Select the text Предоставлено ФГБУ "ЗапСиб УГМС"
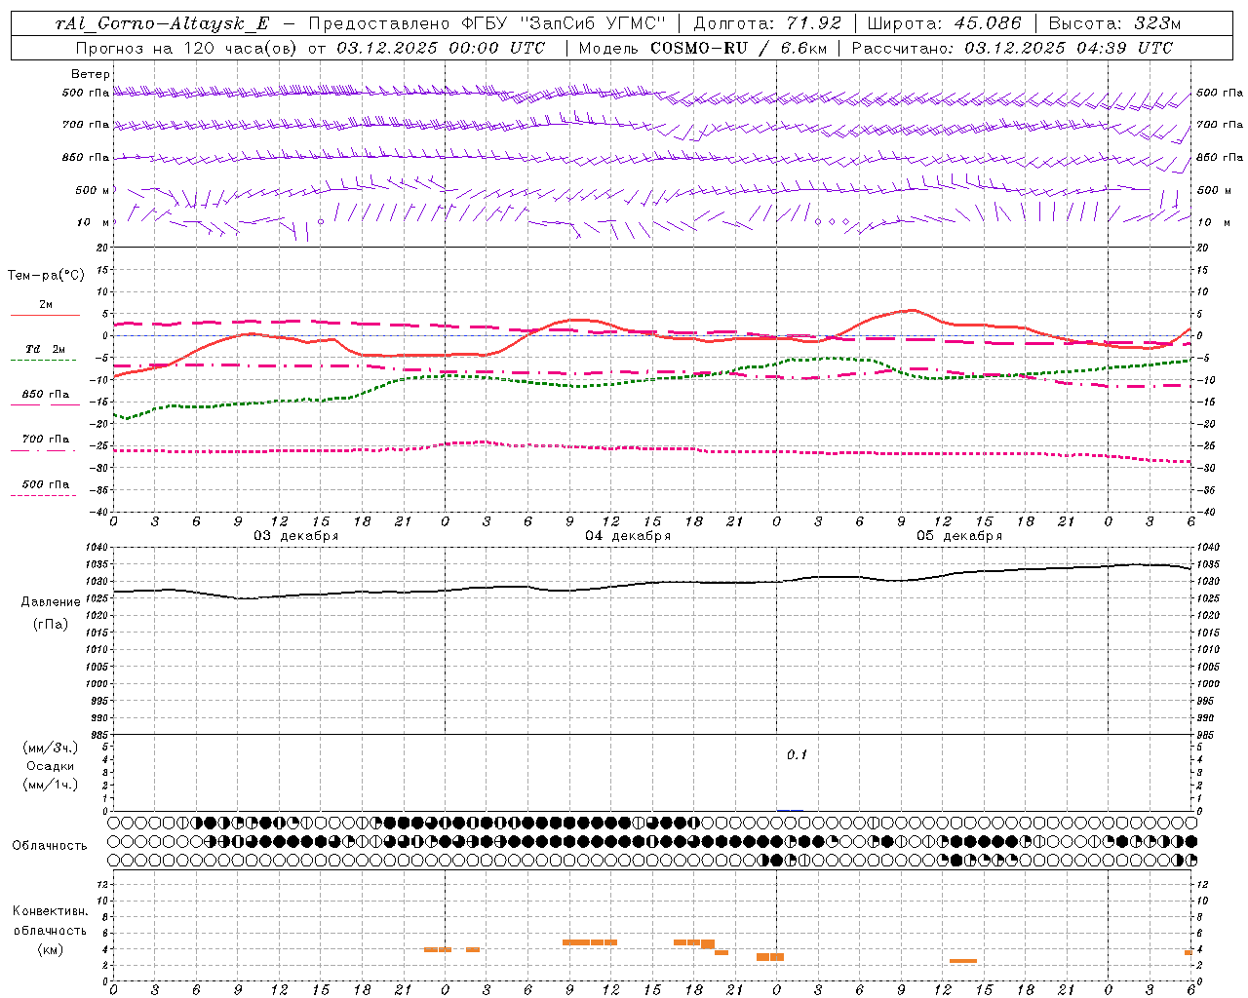 [x=487, y=24]
